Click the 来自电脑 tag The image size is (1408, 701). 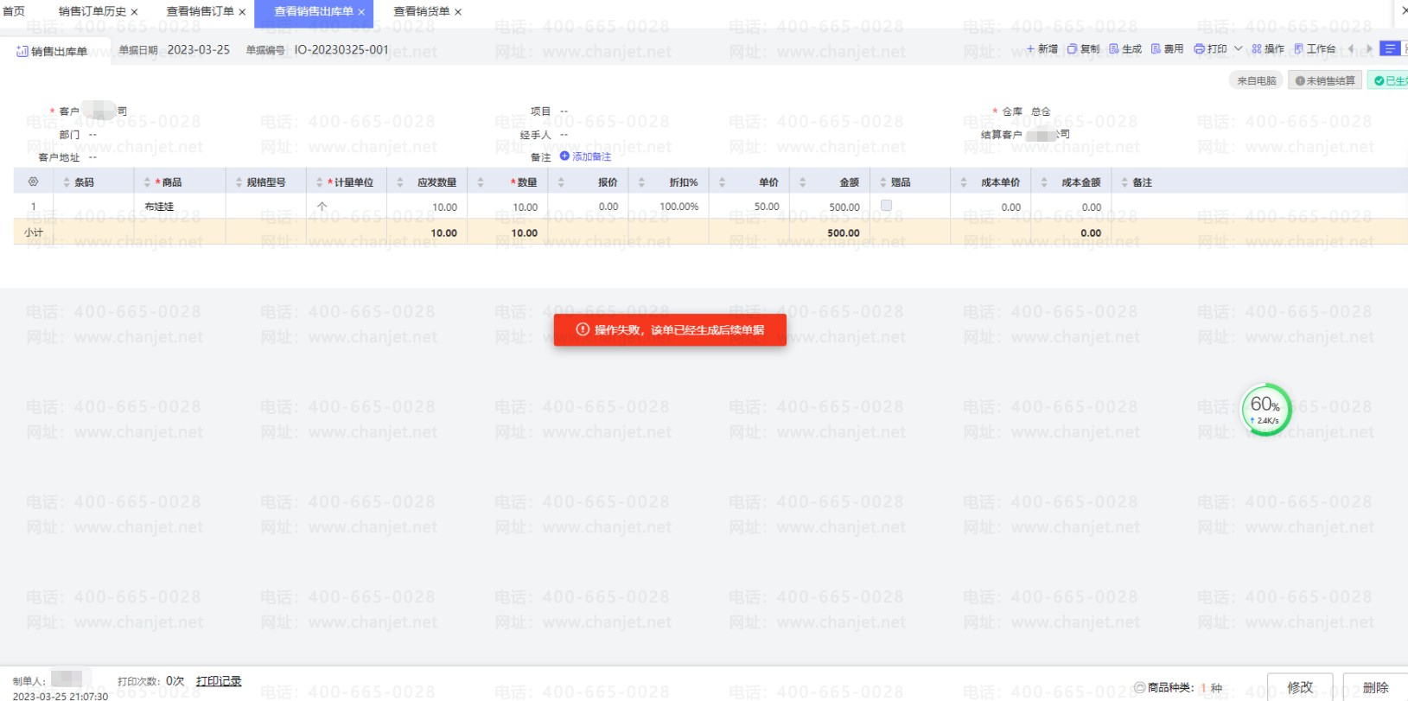(x=1257, y=80)
